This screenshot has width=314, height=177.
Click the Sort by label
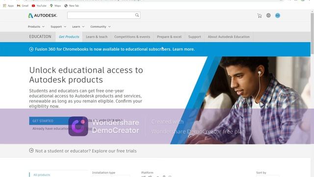261,173
